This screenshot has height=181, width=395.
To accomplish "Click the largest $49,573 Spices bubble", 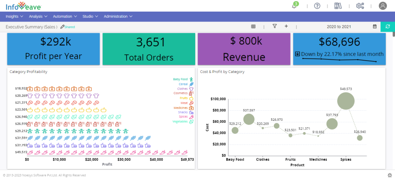I will tap(346, 101).
